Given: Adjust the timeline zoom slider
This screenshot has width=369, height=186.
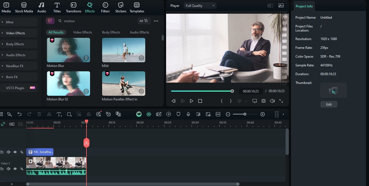Looking at the screenshot, I should pyautogui.click(x=245, y=114).
